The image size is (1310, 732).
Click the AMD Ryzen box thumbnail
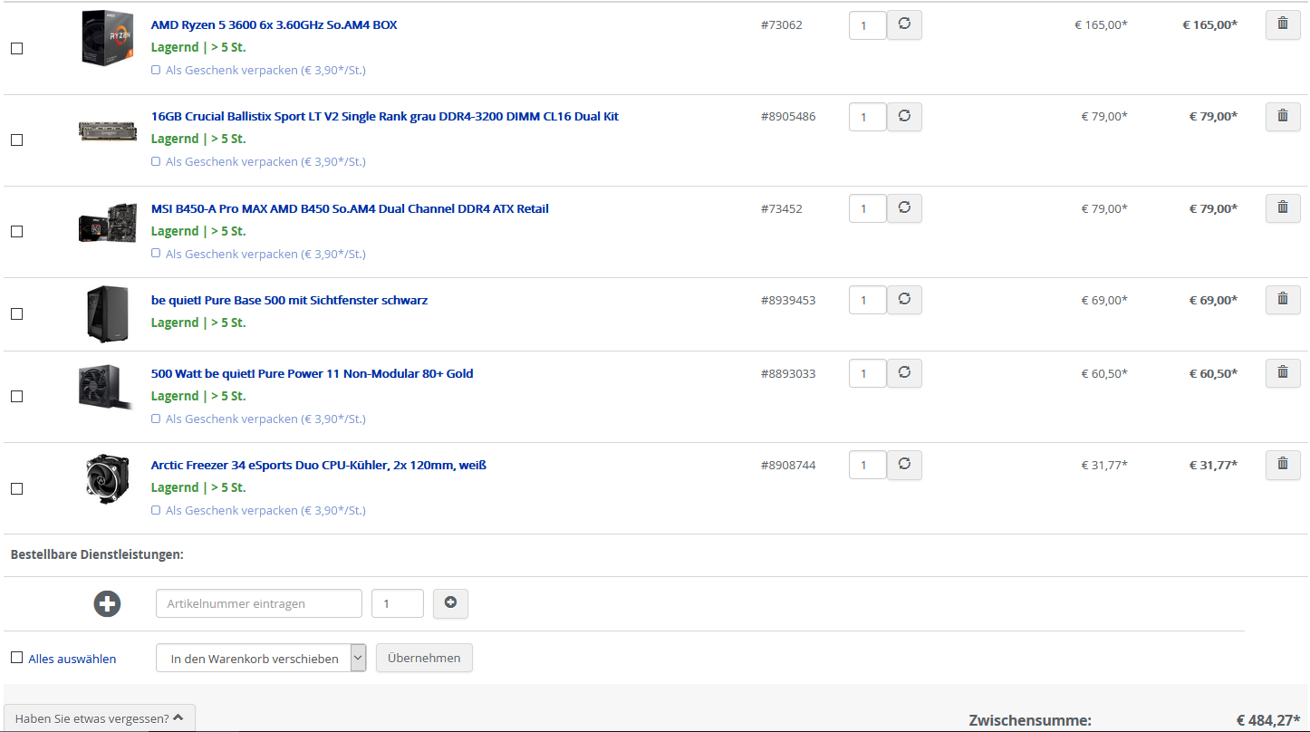coord(107,37)
